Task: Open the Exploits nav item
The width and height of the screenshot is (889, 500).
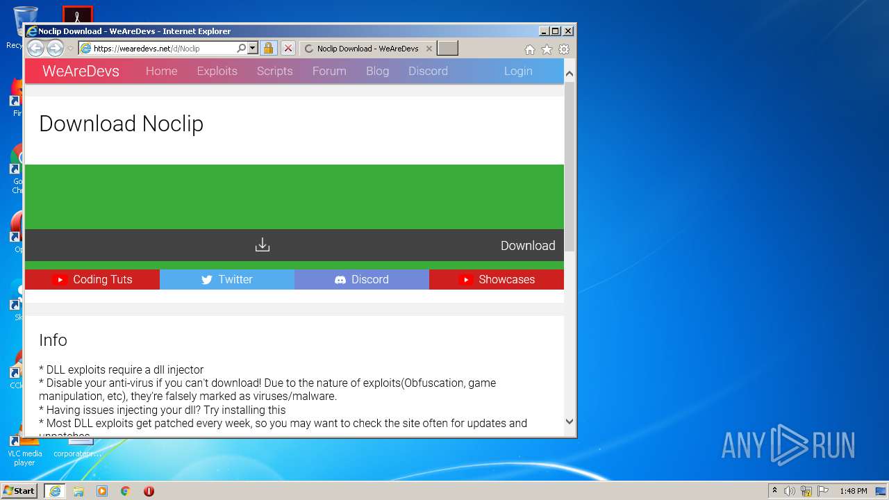Action: [217, 71]
